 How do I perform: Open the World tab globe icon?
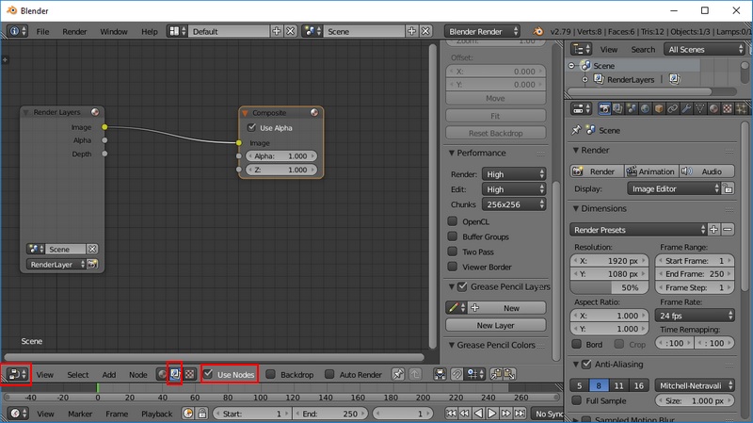[x=645, y=109]
